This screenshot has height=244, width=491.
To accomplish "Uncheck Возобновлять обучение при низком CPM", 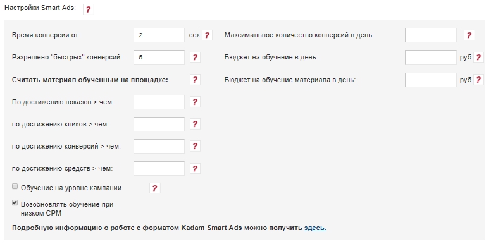I will pos(15,203).
